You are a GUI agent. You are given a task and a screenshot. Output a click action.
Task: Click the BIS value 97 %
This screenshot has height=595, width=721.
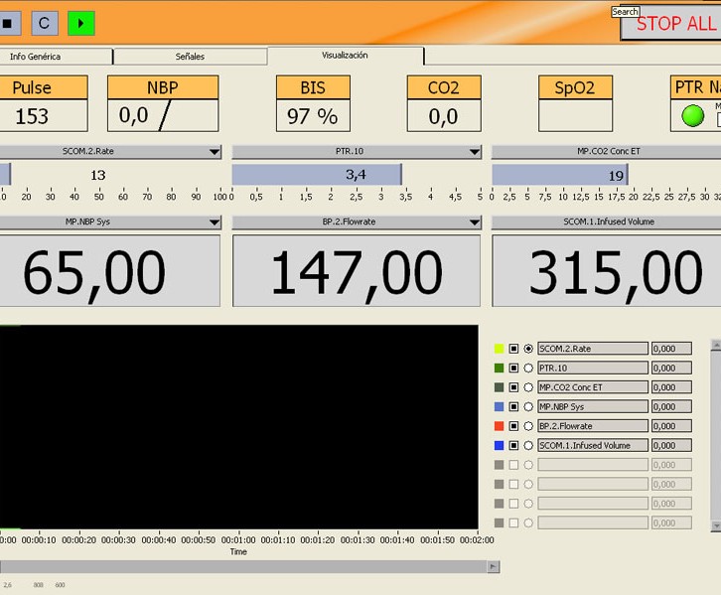click(313, 116)
